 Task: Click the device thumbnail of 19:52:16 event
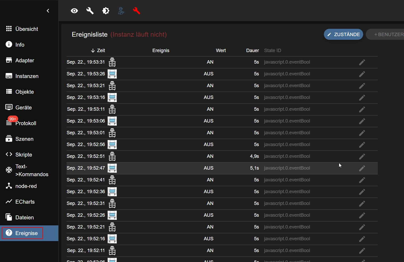112,239
